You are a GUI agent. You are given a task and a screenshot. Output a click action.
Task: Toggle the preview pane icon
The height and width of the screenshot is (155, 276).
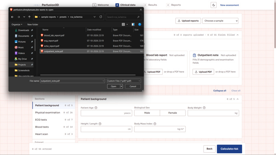click(133, 24)
